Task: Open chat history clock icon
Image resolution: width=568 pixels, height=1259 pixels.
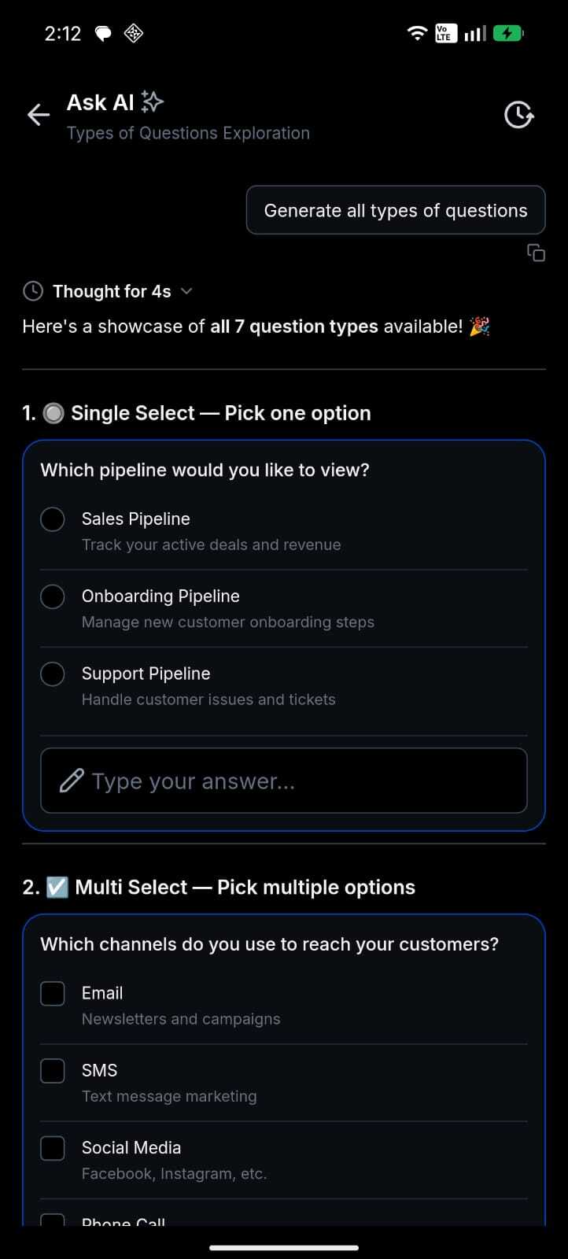Action: [518, 115]
